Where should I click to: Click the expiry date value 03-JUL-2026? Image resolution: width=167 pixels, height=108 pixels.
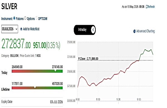(57, 102)
